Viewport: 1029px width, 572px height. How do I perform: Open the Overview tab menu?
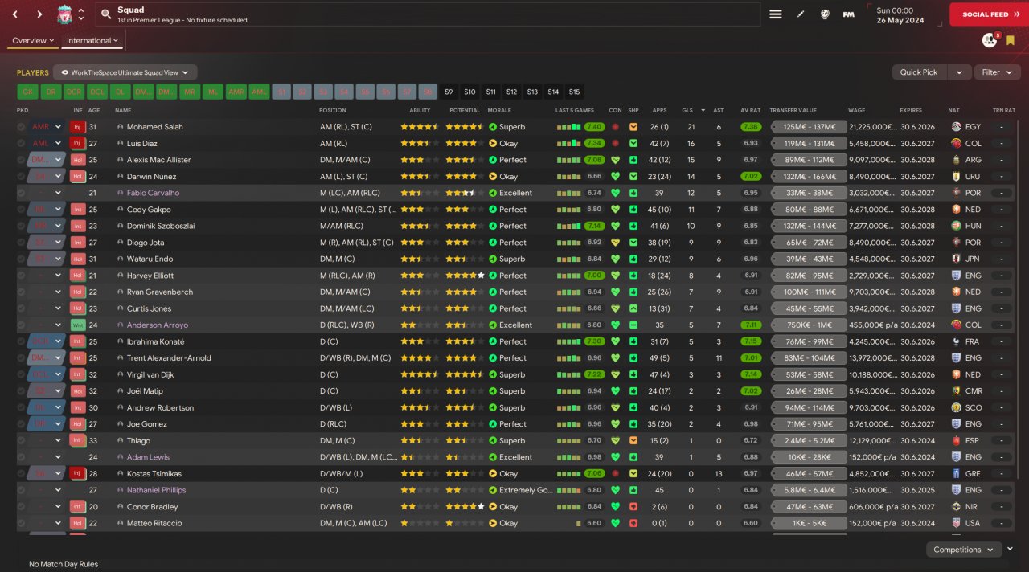pyautogui.click(x=33, y=40)
